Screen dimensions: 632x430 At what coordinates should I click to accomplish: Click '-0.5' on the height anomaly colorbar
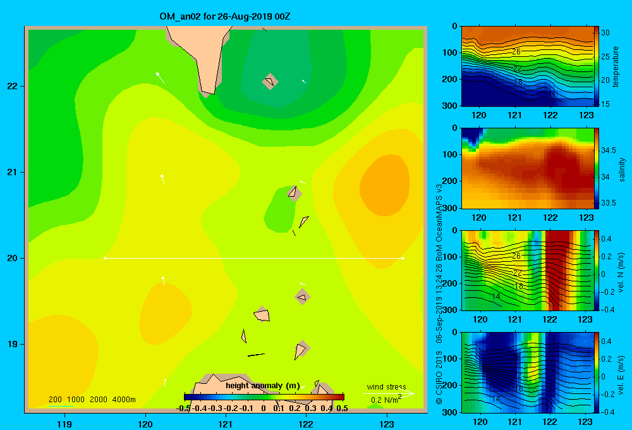[183, 408]
